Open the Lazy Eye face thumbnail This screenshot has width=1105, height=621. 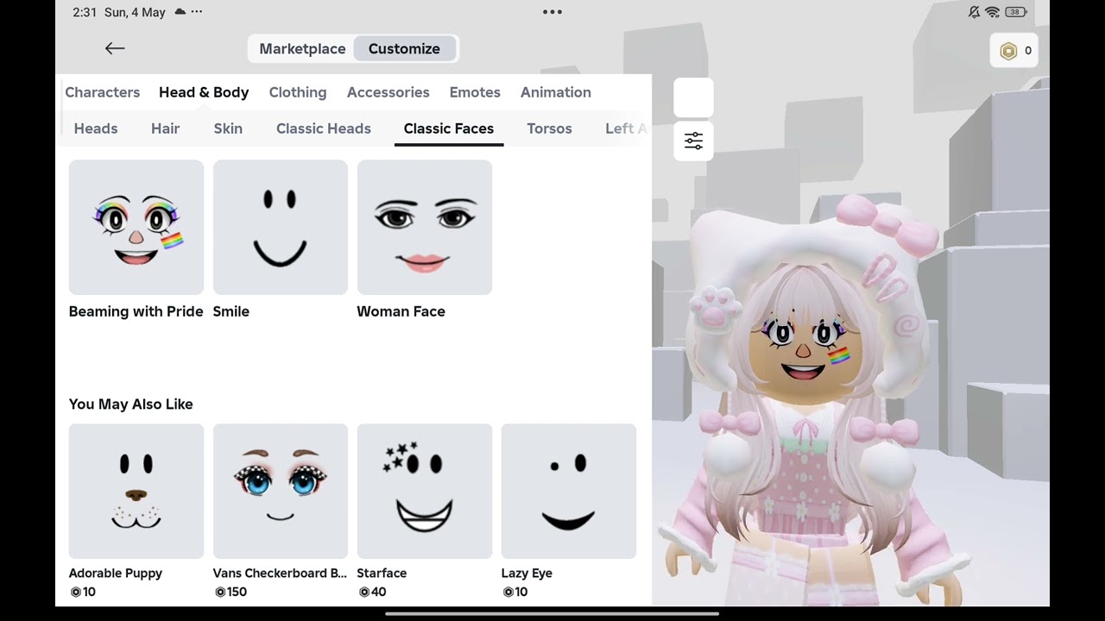click(x=569, y=492)
